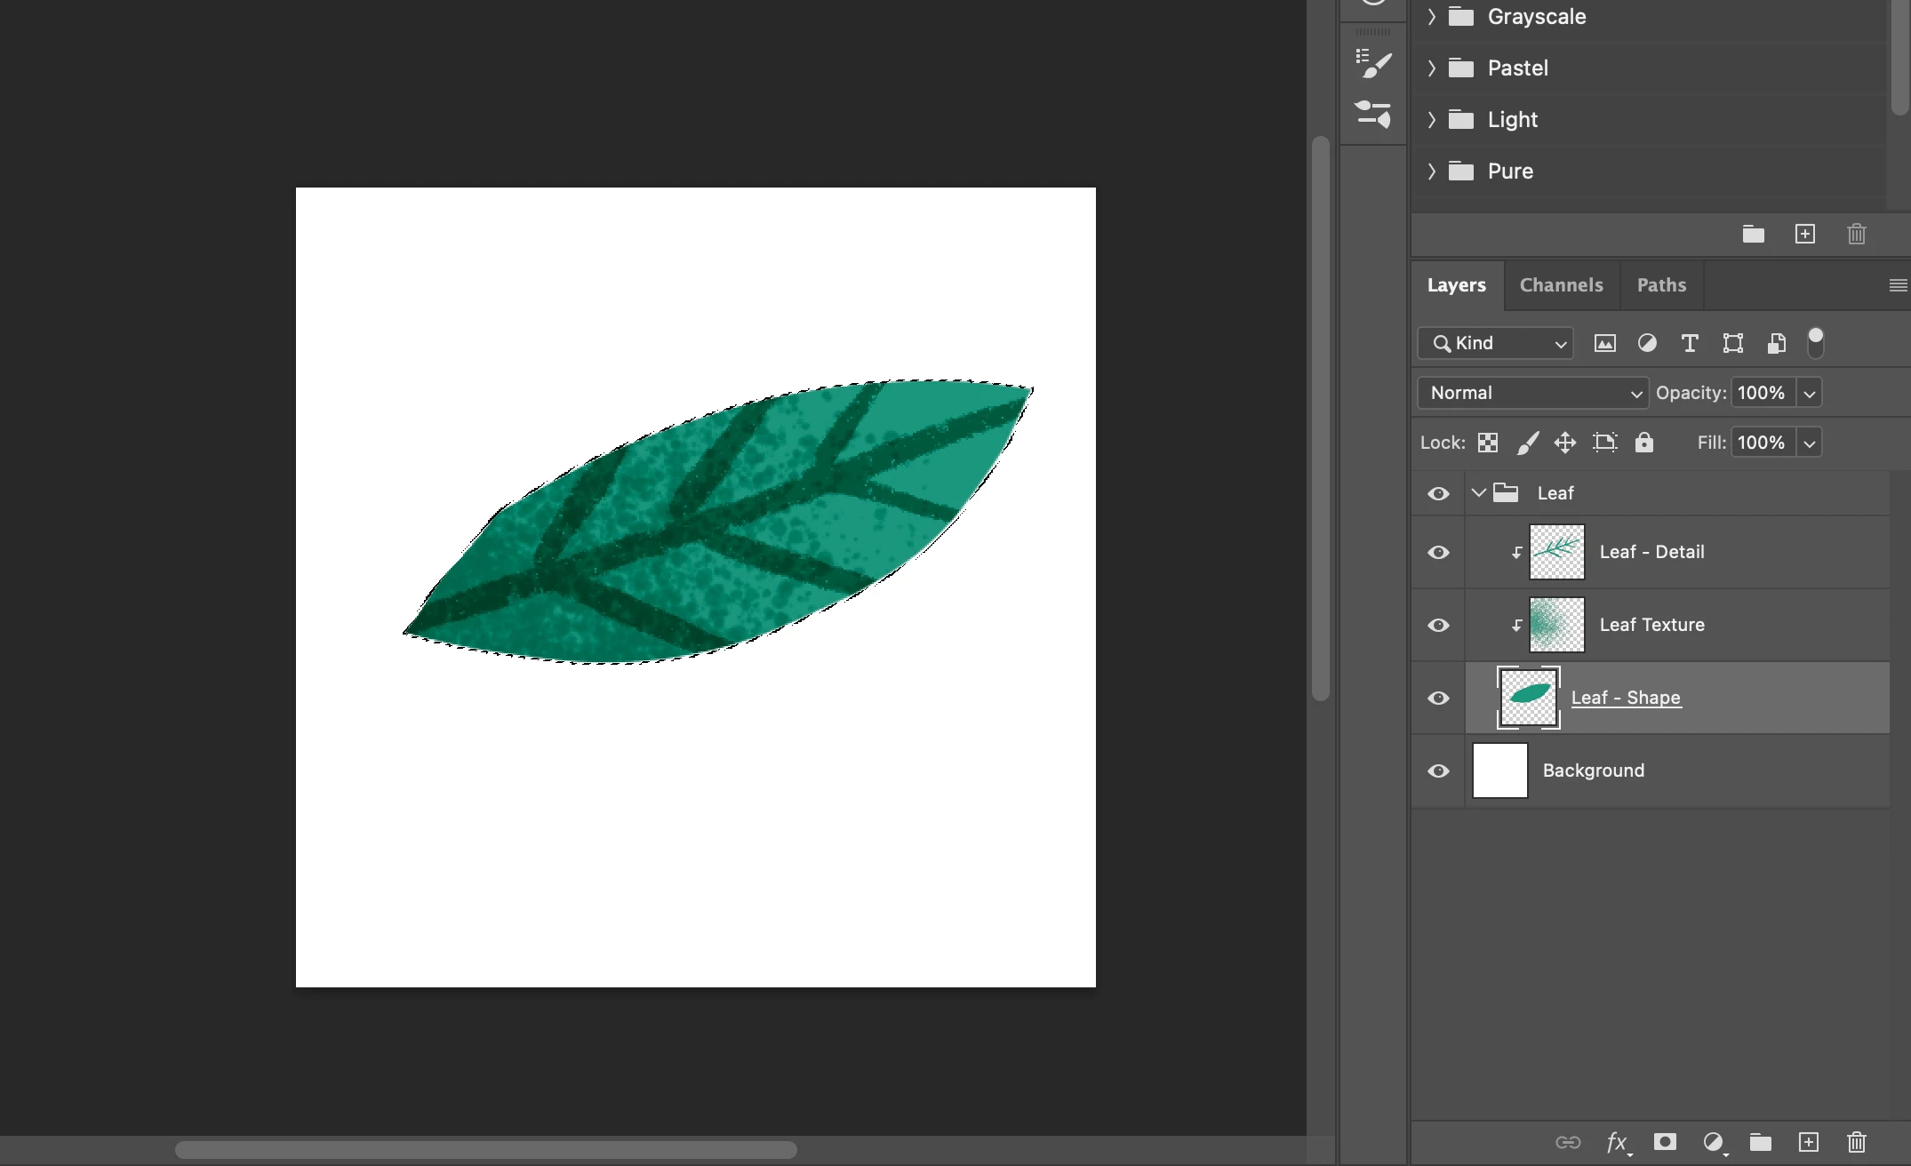This screenshot has width=1911, height=1166.
Task: Open the Opacity slider dropdown arrow
Action: 1809,393
